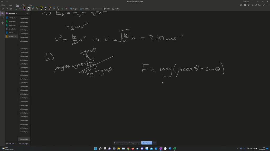Open the Line, Surfa... section
270x151 pixels.
[x=12, y=29]
